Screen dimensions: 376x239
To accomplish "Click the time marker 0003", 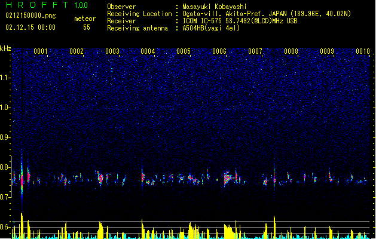I will point(112,51).
